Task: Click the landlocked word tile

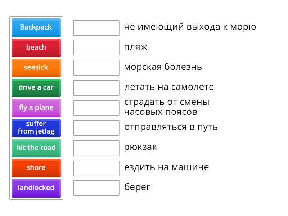Action: (x=36, y=188)
